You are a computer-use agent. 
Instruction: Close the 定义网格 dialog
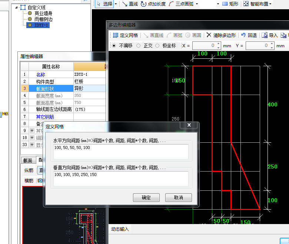pyautogui.click(x=189, y=125)
